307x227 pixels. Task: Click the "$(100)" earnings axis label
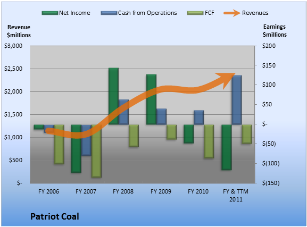click(271, 163)
